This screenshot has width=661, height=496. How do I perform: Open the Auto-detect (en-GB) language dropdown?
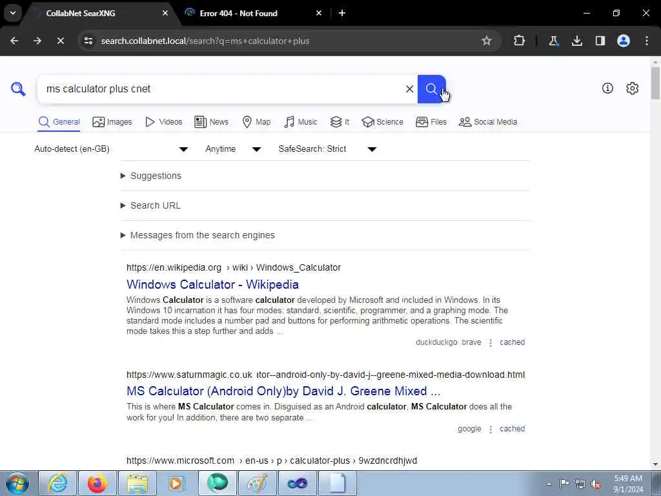click(111, 149)
